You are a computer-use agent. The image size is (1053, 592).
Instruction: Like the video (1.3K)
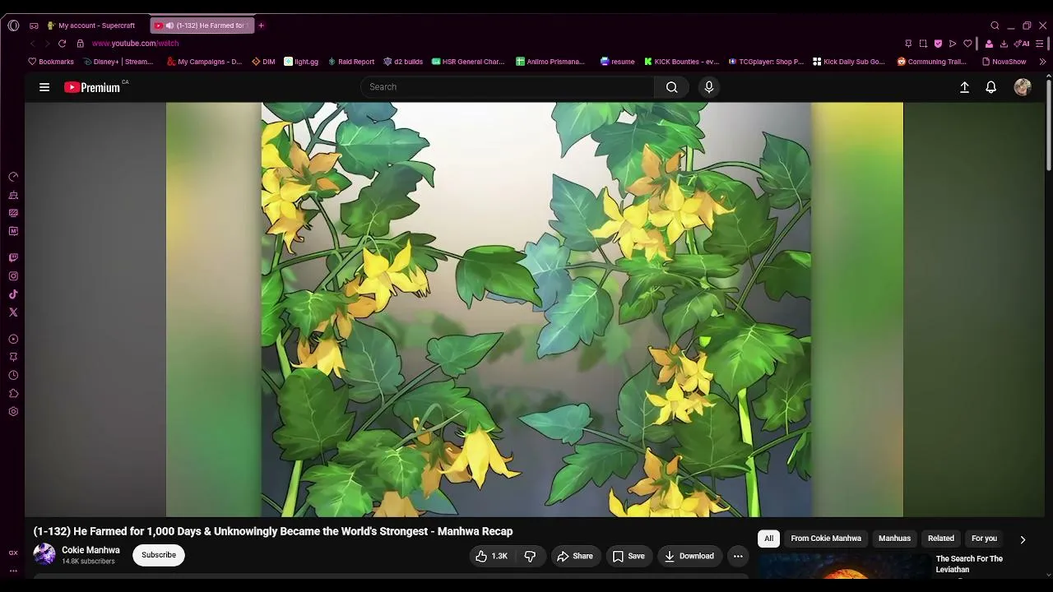pyautogui.click(x=491, y=557)
